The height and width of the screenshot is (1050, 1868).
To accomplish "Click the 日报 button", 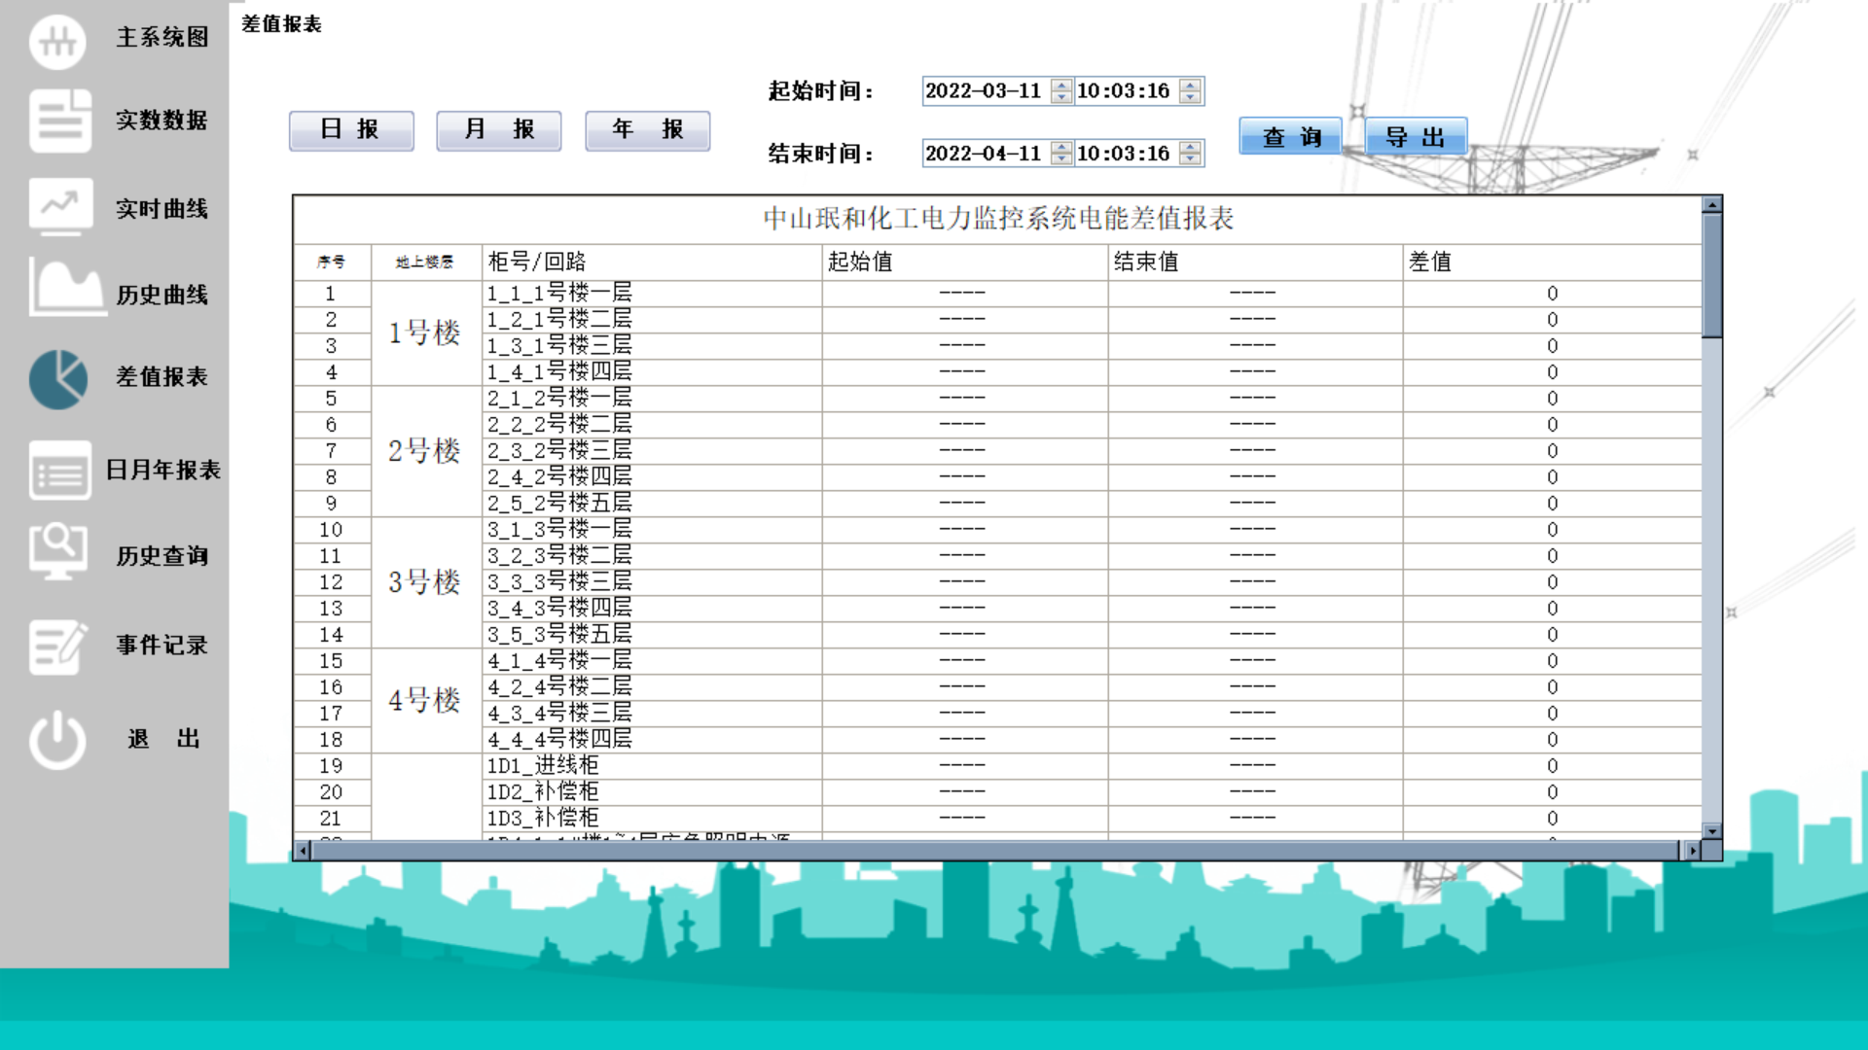I will [x=350, y=129].
